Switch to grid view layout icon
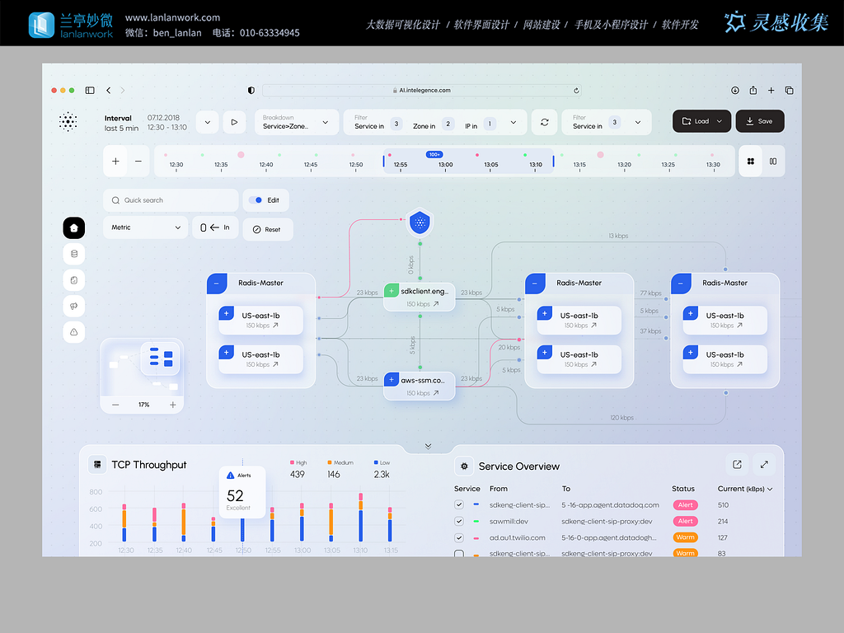The width and height of the screenshot is (844, 633). 751,162
